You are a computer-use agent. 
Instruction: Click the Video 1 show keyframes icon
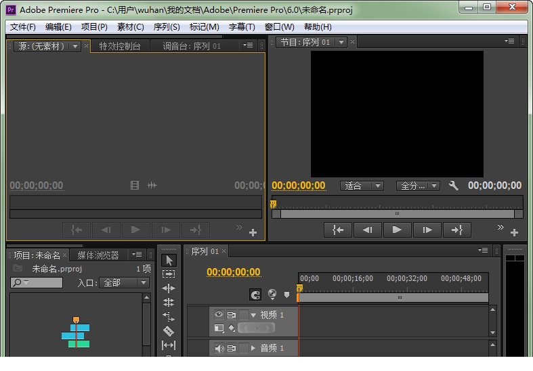coord(232,328)
